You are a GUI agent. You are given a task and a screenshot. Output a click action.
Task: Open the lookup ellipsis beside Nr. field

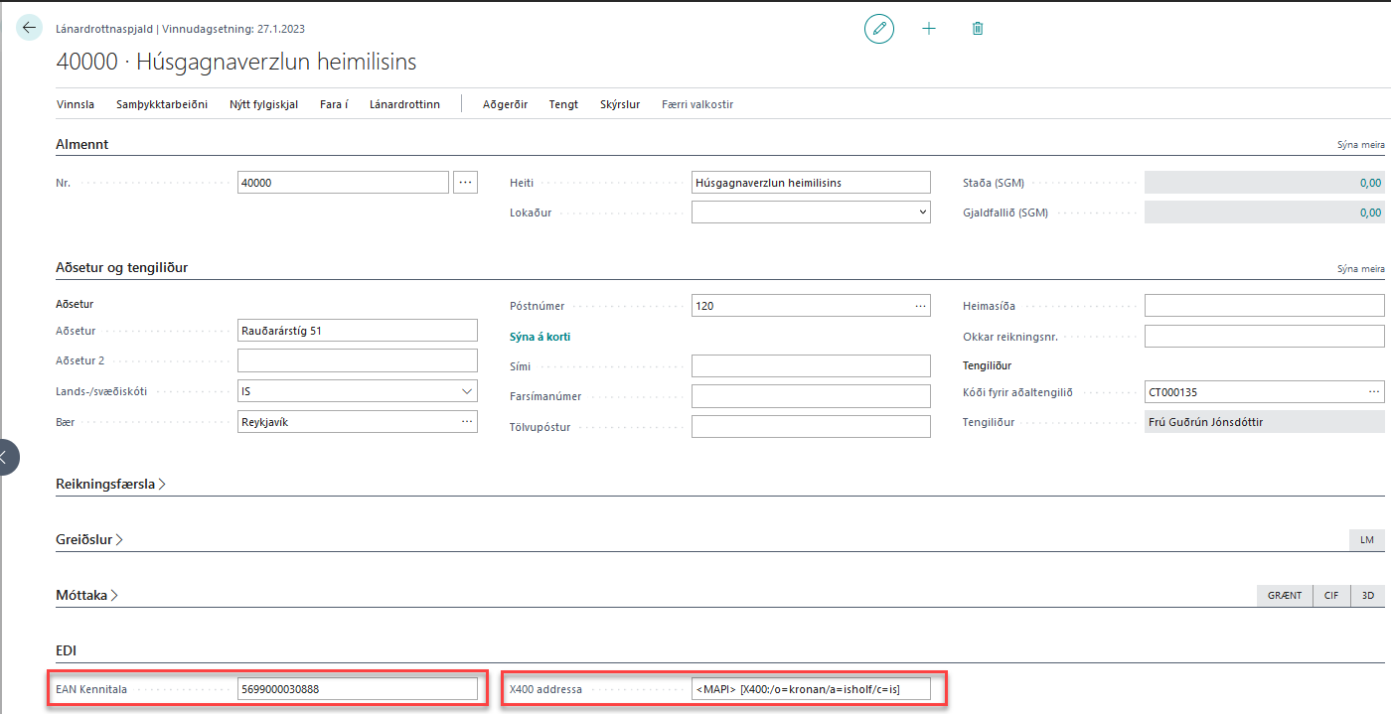[465, 182]
